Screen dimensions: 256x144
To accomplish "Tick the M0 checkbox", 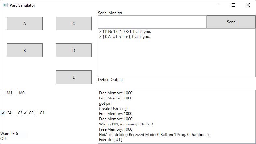I will pyautogui.click(x=15, y=93).
